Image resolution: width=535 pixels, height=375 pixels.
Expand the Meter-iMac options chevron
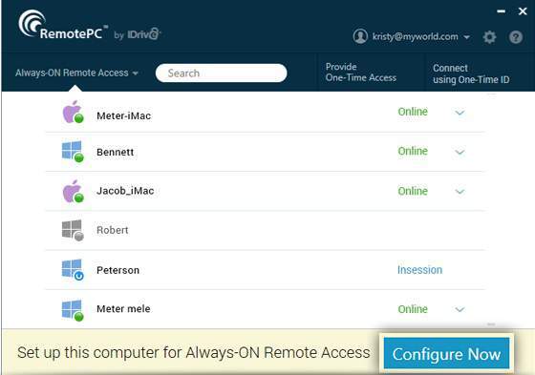pyautogui.click(x=460, y=113)
